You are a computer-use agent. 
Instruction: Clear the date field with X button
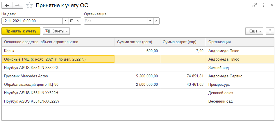click(x=78, y=21)
